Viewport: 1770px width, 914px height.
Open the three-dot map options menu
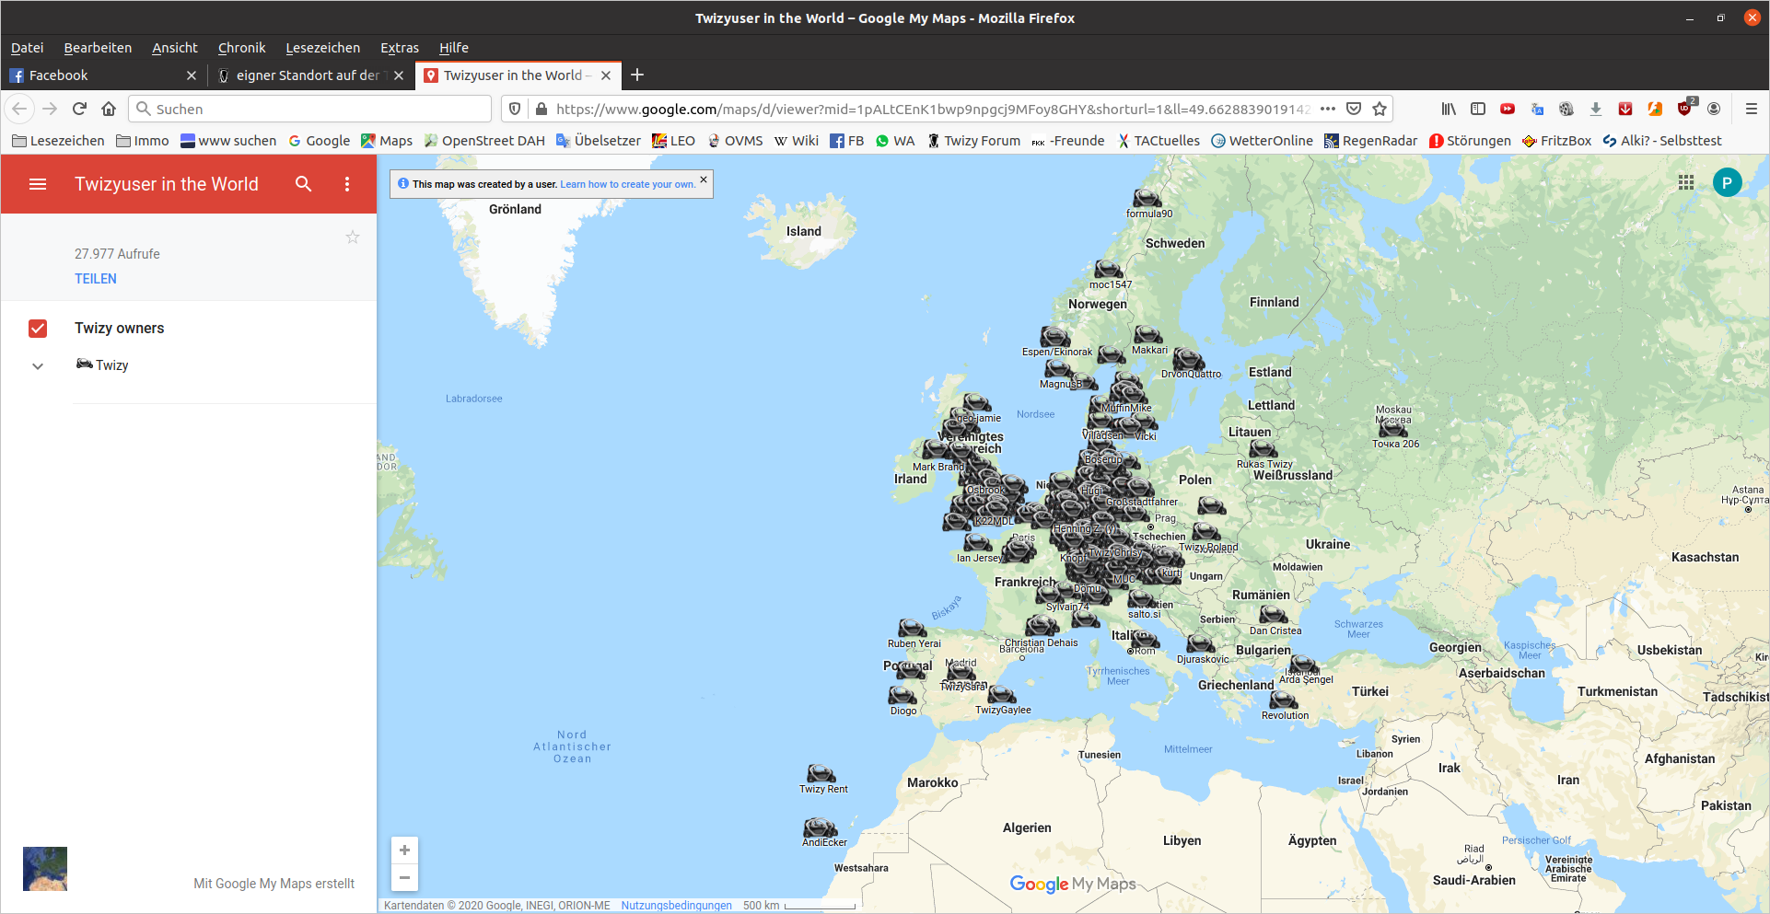[347, 184]
